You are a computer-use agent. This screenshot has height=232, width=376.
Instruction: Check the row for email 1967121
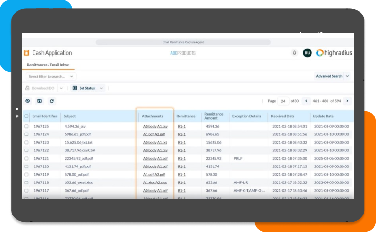(26, 159)
